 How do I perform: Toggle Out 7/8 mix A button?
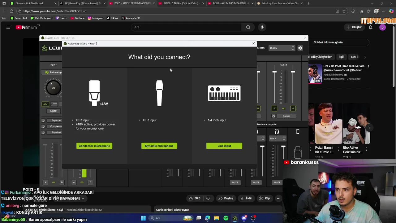pyautogui.click(x=274, y=108)
